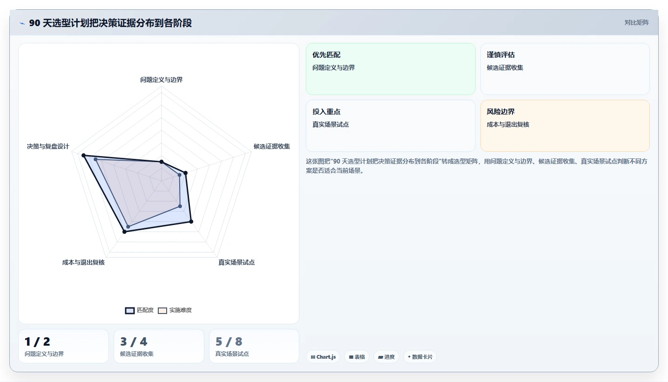Click the 表格 tag
The height and width of the screenshot is (382, 668).
(x=357, y=357)
